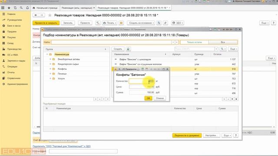This screenshot has height=156, width=278.
Task: Click the icon button next to Создать in picker
Action: point(128,49)
